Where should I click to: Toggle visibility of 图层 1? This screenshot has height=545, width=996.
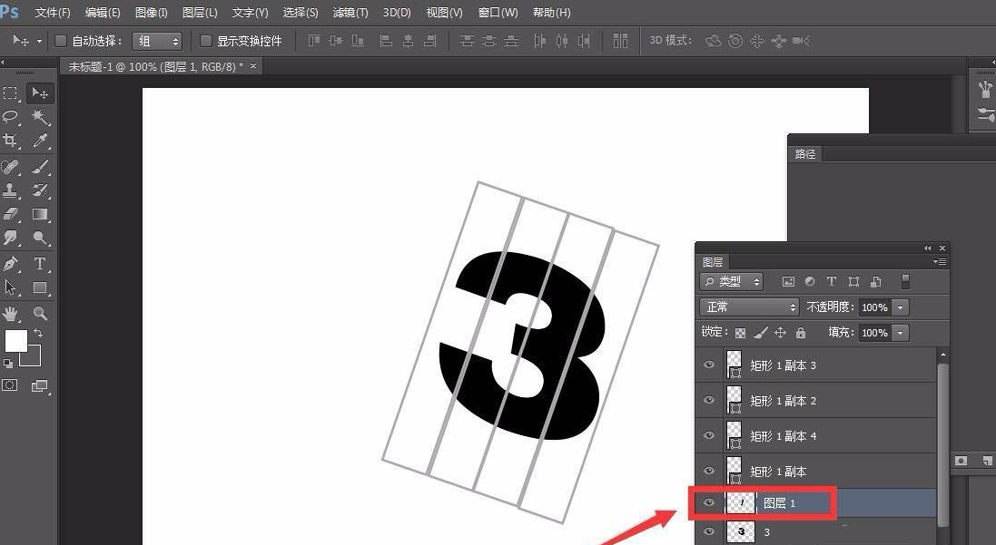click(x=709, y=503)
